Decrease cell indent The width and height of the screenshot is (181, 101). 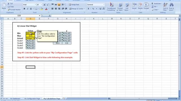click(x=63, y=9)
